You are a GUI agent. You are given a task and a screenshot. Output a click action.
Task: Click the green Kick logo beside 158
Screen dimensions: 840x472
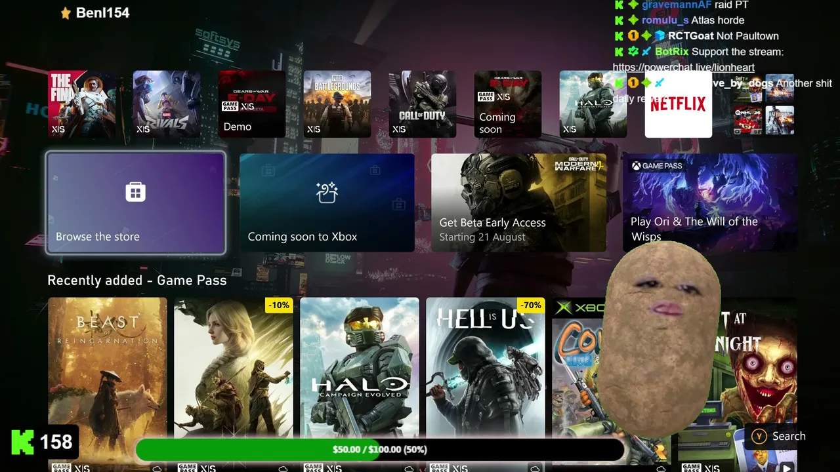point(23,442)
